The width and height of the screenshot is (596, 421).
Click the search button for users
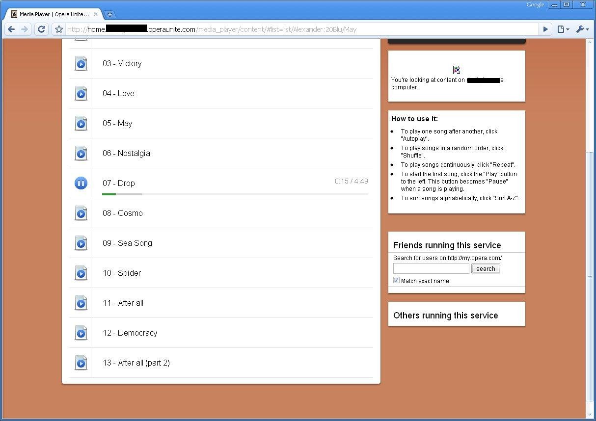click(x=485, y=268)
